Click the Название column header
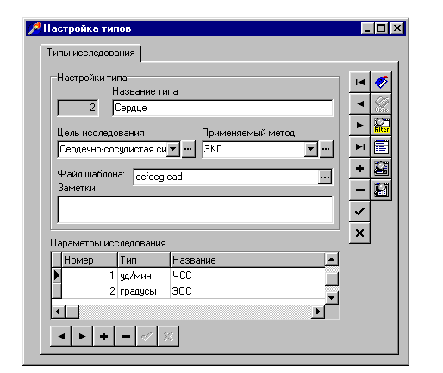Image resolution: width=443 pixels, height=373 pixels. click(x=247, y=260)
